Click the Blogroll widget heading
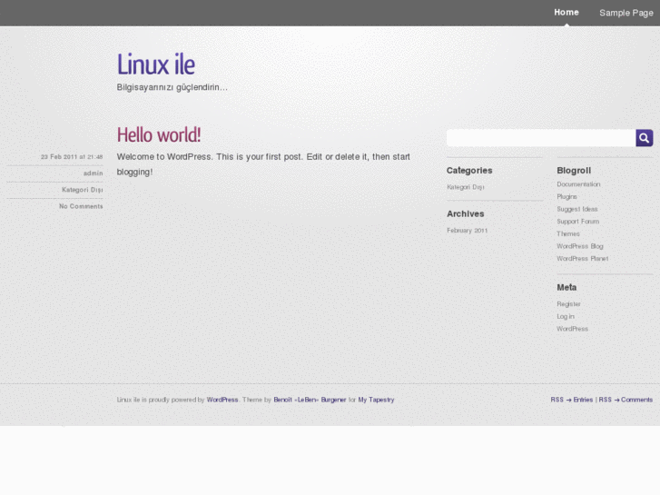 574,170
